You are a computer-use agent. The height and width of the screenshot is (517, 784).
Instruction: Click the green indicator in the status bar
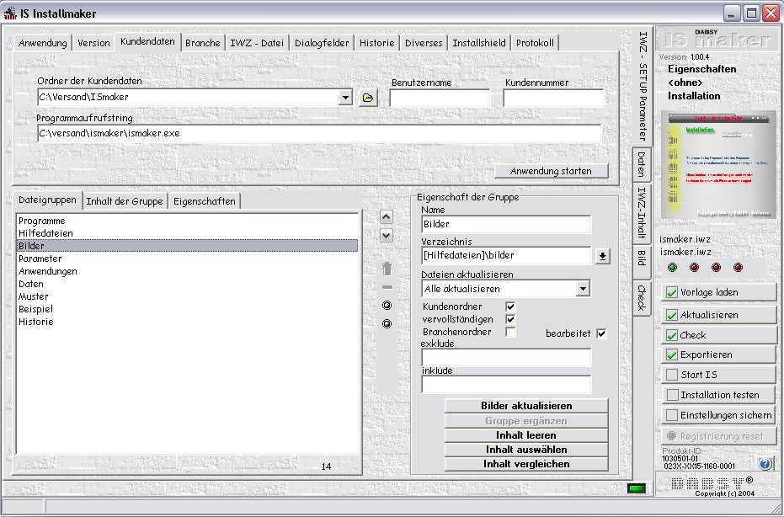(x=636, y=488)
